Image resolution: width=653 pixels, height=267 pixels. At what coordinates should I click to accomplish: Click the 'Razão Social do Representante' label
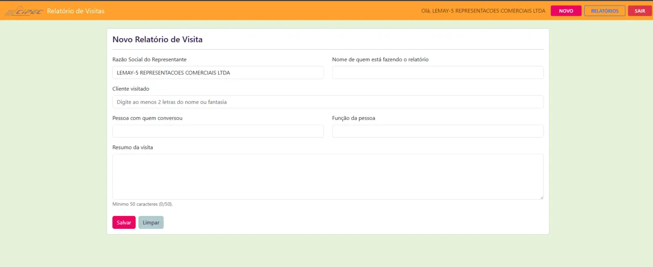pos(150,60)
